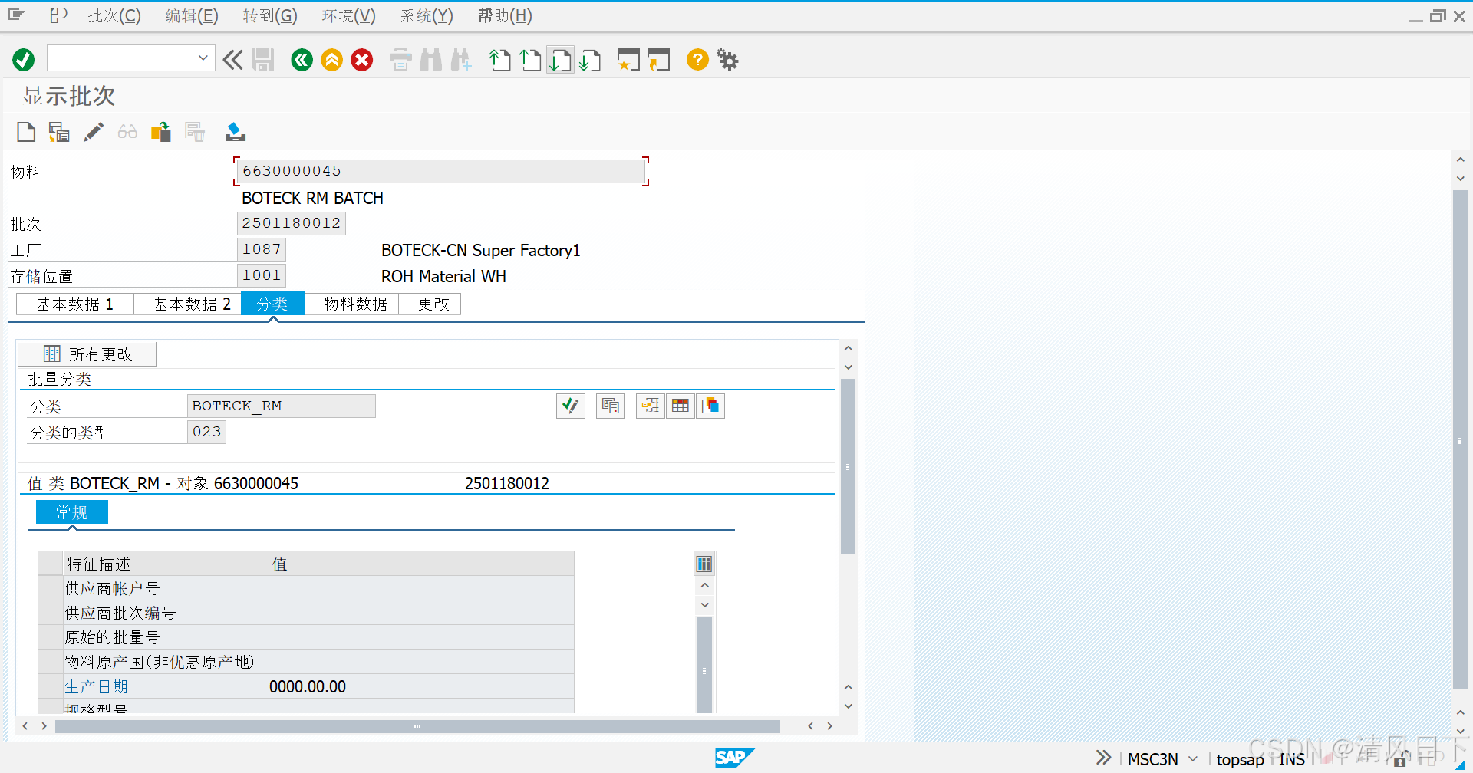The height and width of the screenshot is (773, 1473).
Task: Open Customize Local Layout gear icon
Action: point(727,60)
